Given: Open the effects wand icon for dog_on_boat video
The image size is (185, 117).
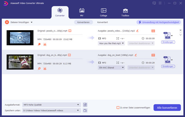Looking at the screenshot, I should (39, 69).
